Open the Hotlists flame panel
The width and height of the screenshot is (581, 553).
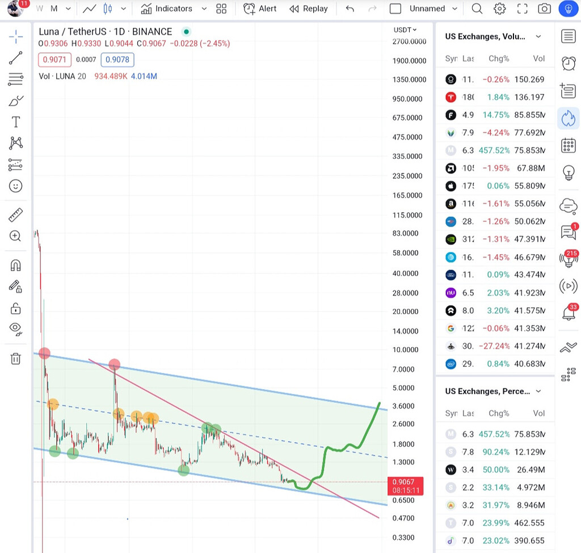[568, 118]
